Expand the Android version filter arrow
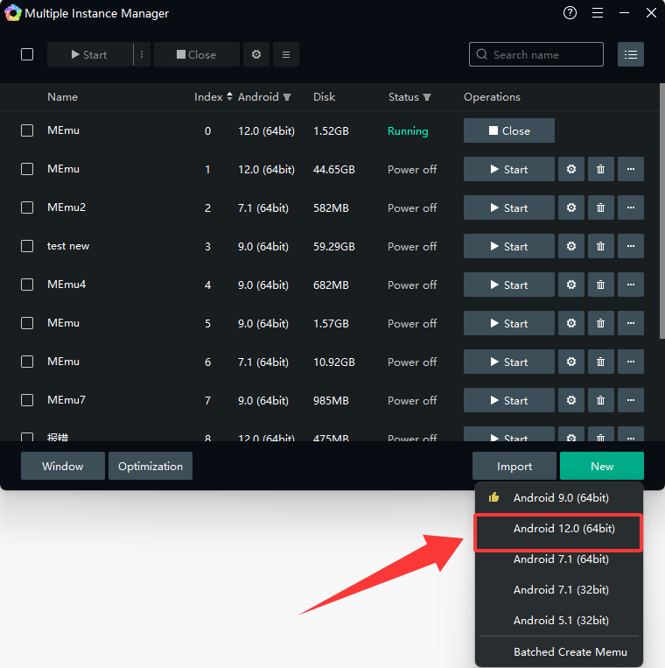The width and height of the screenshot is (665, 668). coord(287,97)
